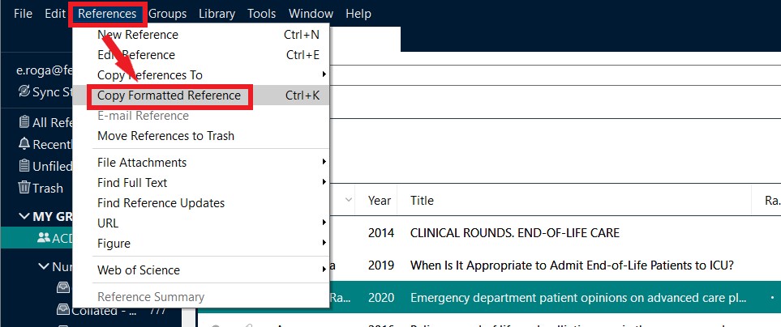Open the References menu

(107, 14)
